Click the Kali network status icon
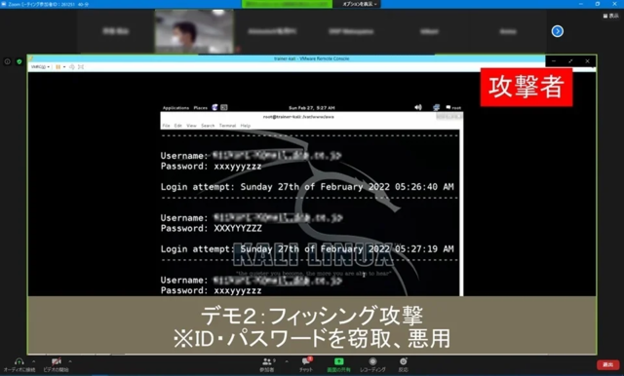Viewport: 624px width, 376px height. point(436,107)
